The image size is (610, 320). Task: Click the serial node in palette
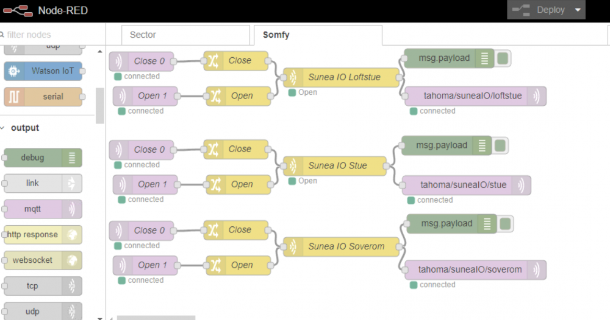coord(43,97)
